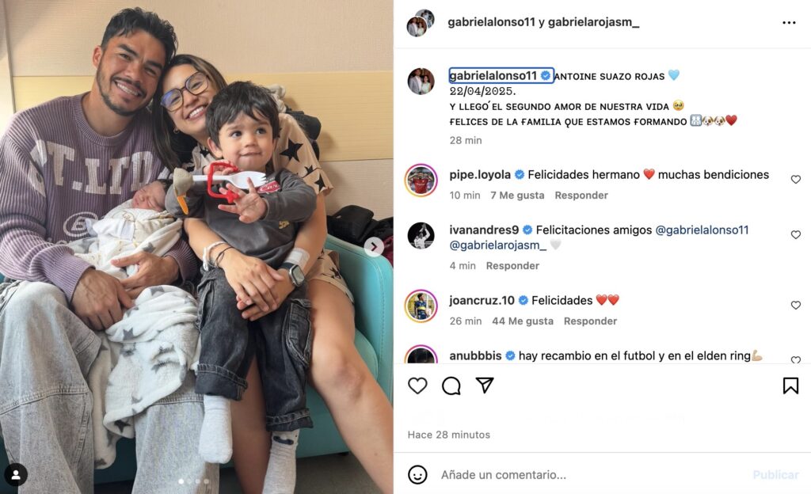Image resolution: width=811 pixels, height=494 pixels.
Task: Select the second carousel dot indicator
Action: (x=189, y=481)
